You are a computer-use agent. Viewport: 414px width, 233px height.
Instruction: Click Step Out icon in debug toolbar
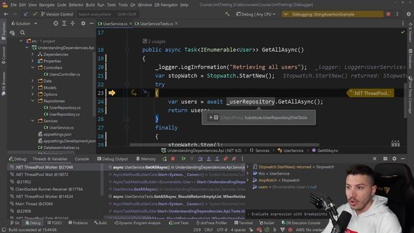tap(217, 159)
